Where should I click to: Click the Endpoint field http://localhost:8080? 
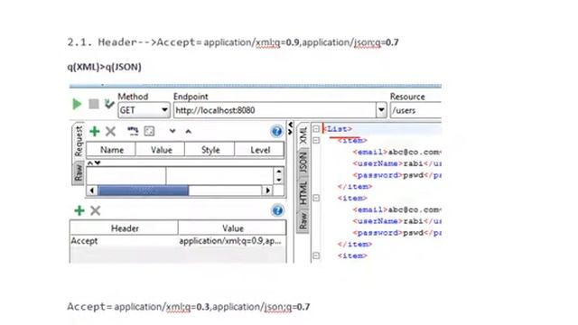[275, 110]
